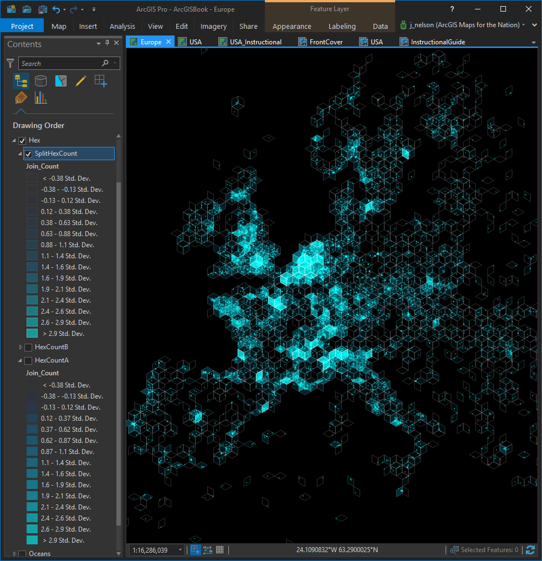
Task: Open the map scale dropdown
Action: pos(180,550)
